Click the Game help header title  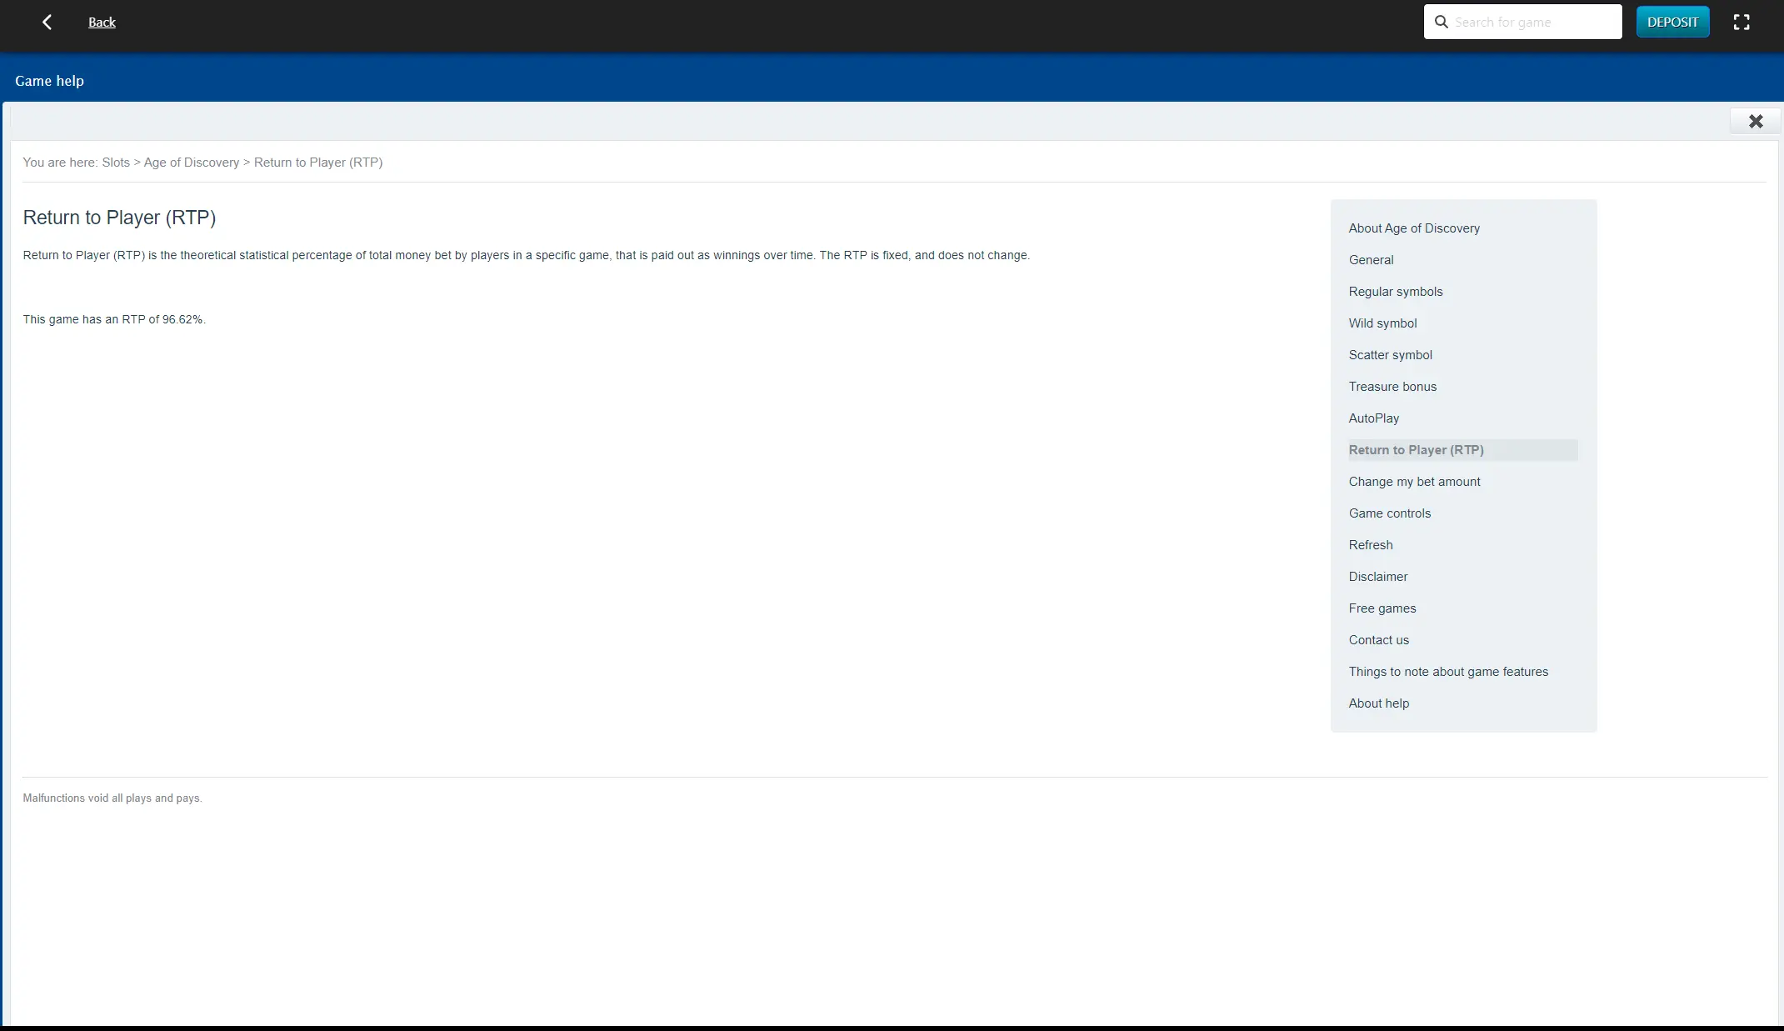click(x=49, y=81)
